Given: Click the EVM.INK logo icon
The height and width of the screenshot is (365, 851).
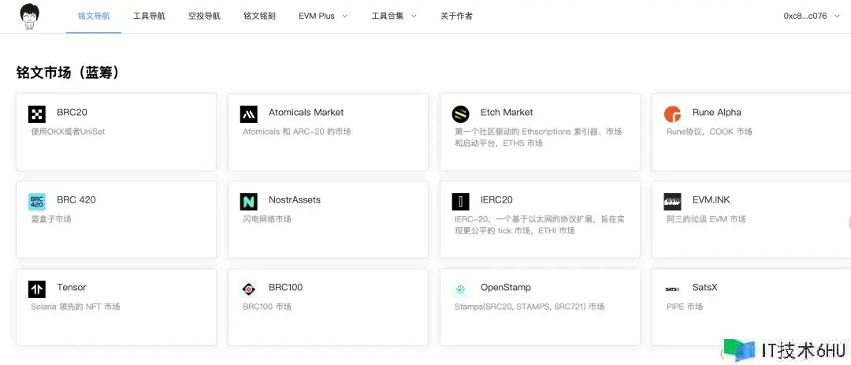Looking at the screenshot, I should tap(672, 202).
